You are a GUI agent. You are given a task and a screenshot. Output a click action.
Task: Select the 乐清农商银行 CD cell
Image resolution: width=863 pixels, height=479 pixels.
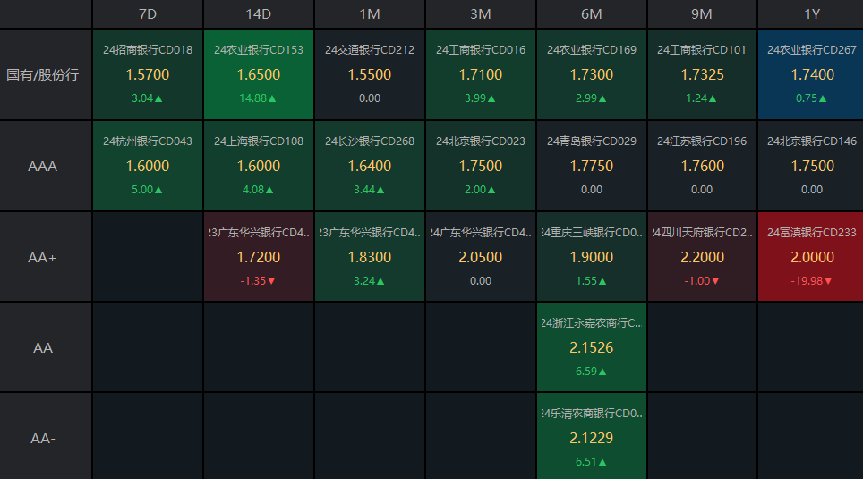pos(592,439)
